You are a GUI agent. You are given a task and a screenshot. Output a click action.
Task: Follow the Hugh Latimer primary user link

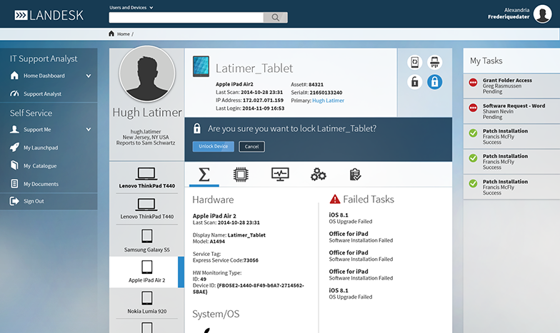coord(328,101)
